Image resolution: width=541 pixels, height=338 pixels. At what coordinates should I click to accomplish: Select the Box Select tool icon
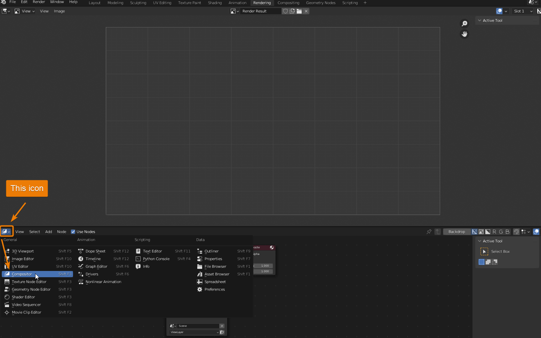[x=484, y=251]
